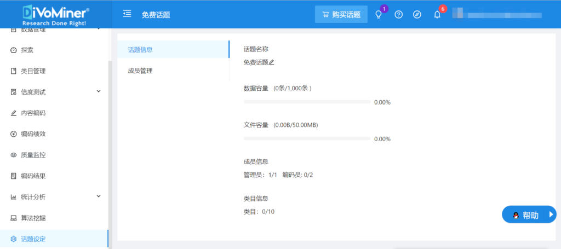Click the DiVoMiner logo

point(56,14)
